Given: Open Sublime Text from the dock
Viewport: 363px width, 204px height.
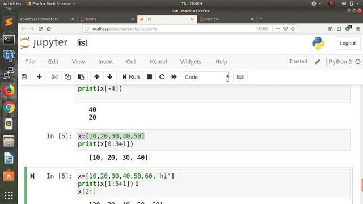Looking at the screenshot, I should [x=9, y=22].
